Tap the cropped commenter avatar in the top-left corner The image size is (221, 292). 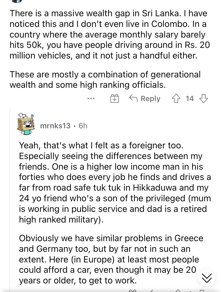[16, 1]
